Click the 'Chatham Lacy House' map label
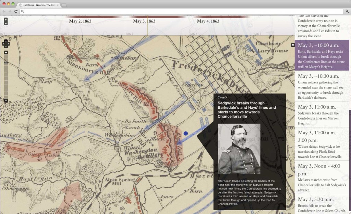351x214 pixels. (271, 47)
